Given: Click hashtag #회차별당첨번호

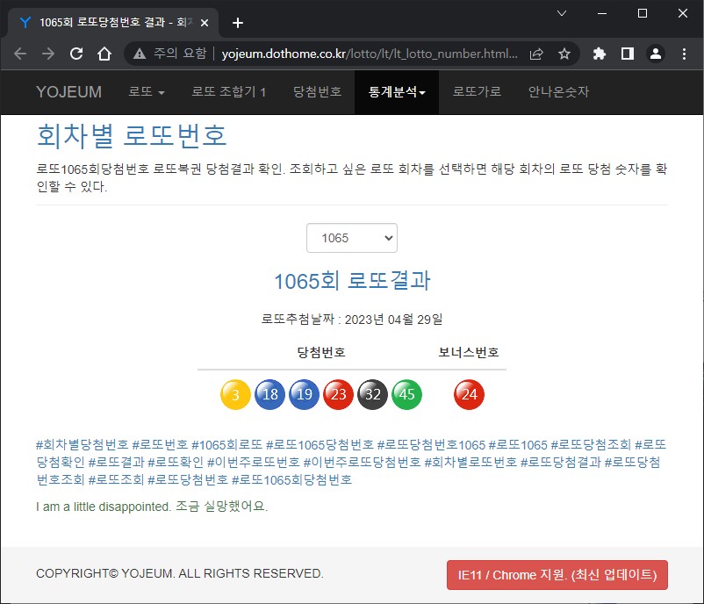Looking at the screenshot, I should coord(83,444).
